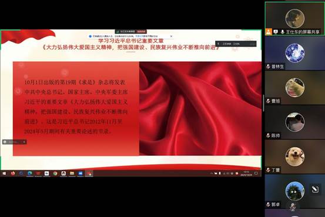
Task: Click the microphone icon on 王仕东's tile
Action: tap(282, 32)
